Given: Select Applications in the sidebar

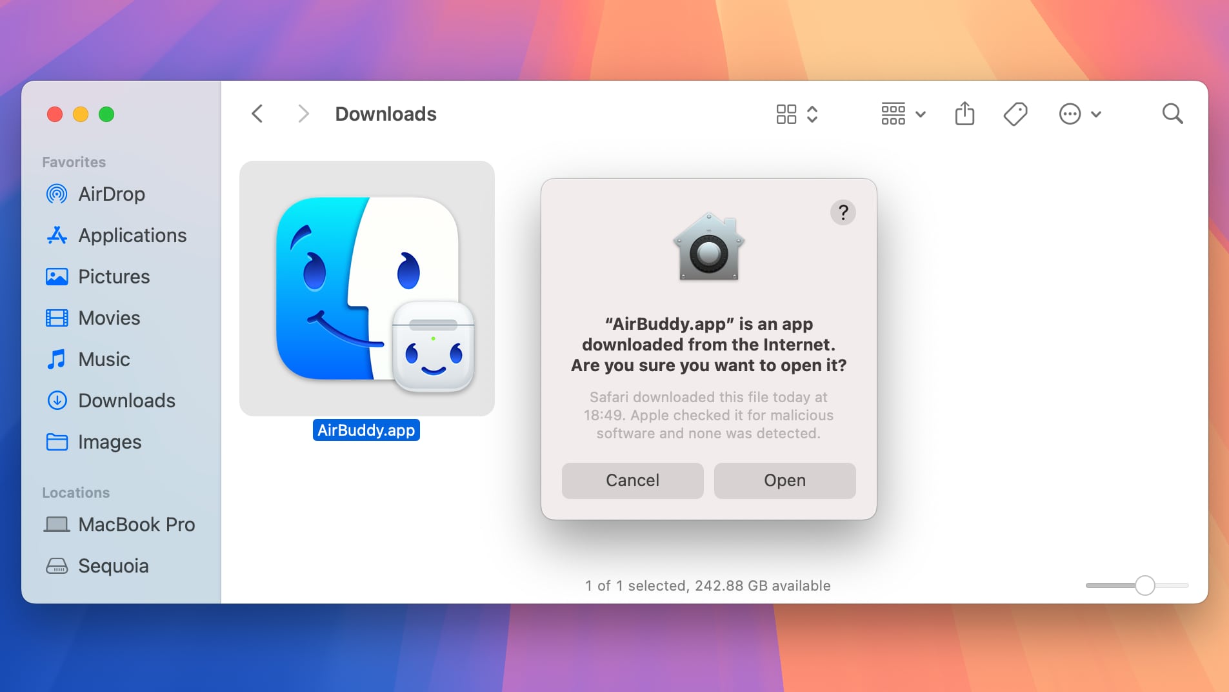Looking at the screenshot, I should coord(132,235).
